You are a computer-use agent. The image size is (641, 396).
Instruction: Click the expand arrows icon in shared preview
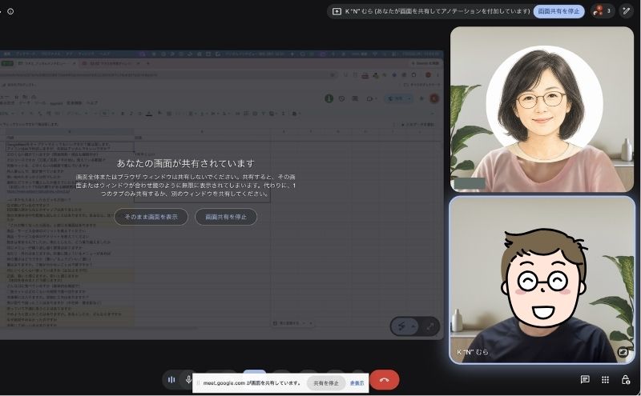430,326
